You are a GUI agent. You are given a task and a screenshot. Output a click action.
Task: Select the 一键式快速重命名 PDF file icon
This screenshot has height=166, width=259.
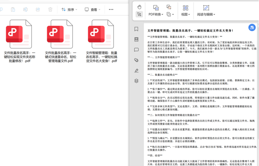(61, 34)
